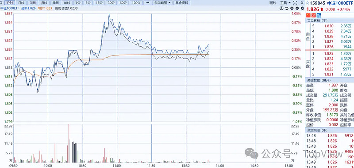
Task: Select the 5分 period tab
Action: click(x=88, y=3)
